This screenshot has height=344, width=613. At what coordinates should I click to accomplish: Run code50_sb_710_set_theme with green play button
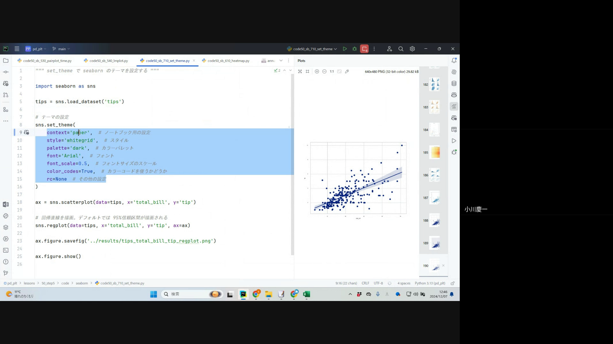[345, 49]
